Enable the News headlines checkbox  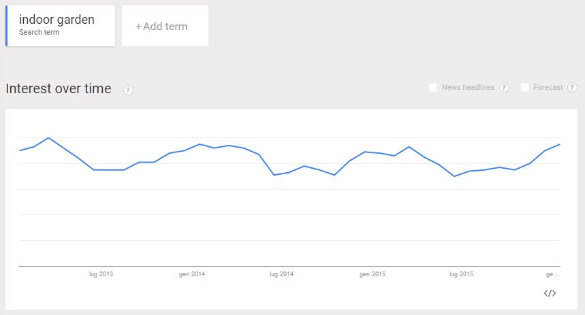(x=432, y=87)
